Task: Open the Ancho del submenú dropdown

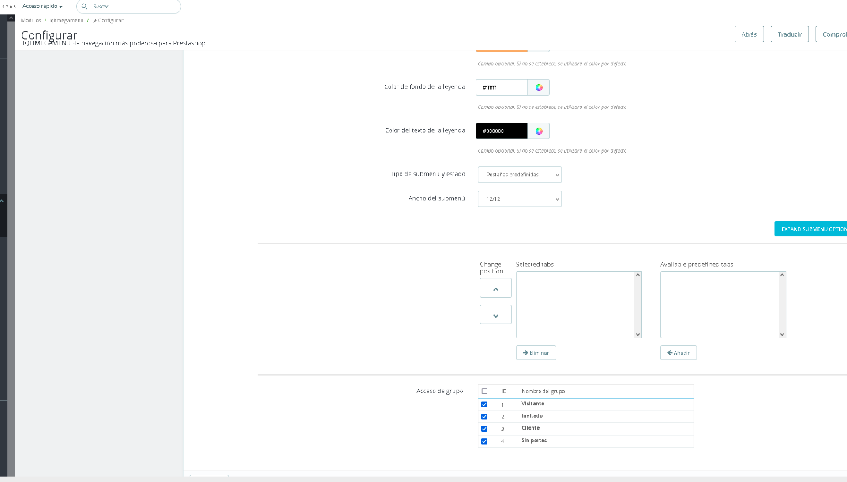Action: tap(519, 199)
